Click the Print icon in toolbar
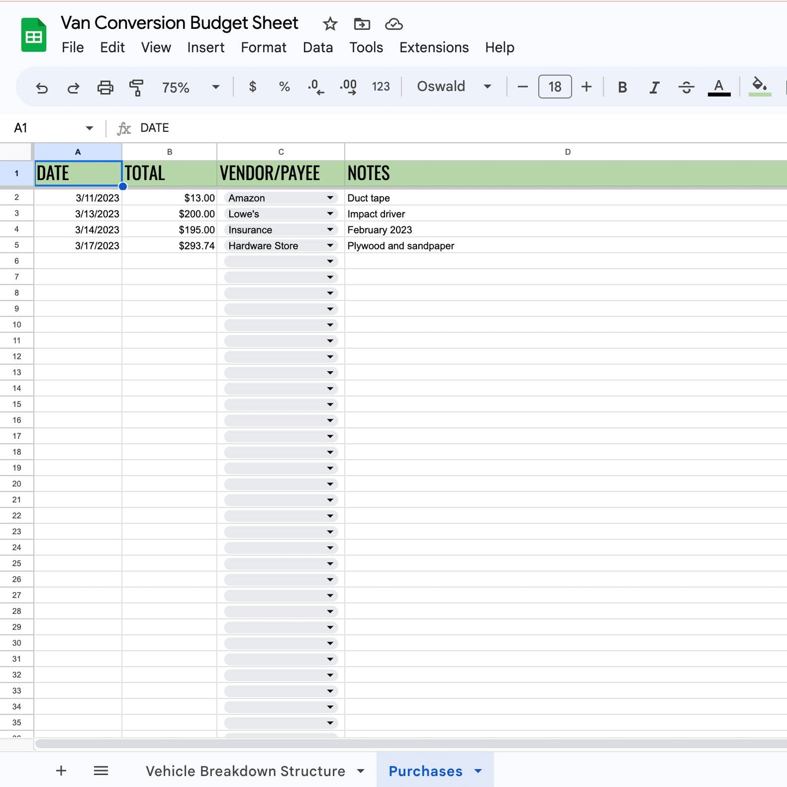 (x=105, y=87)
